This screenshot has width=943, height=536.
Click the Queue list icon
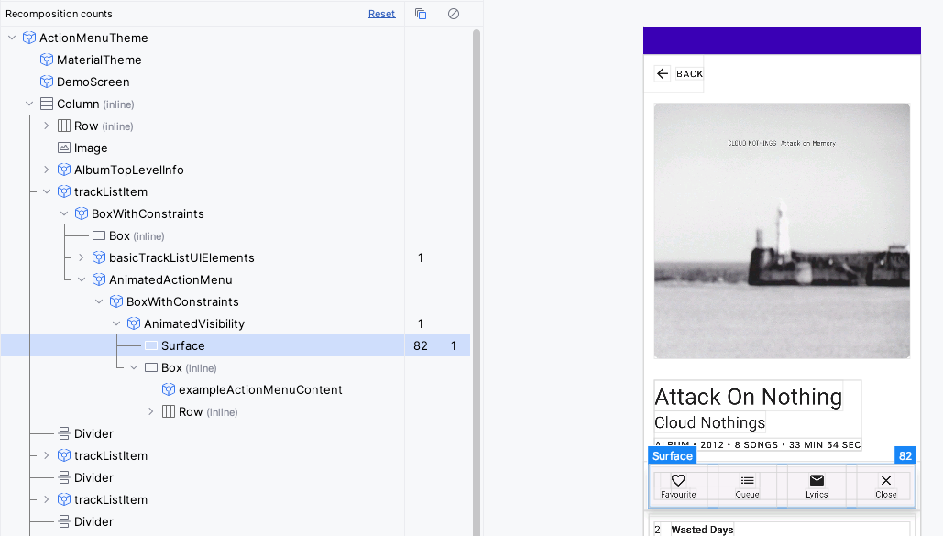(747, 480)
